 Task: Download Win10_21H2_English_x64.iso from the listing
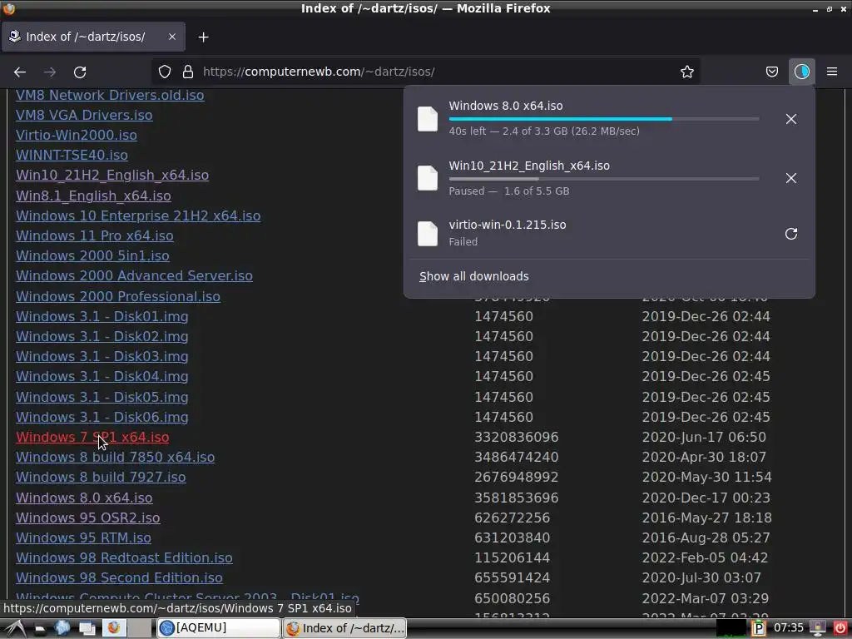112,176
